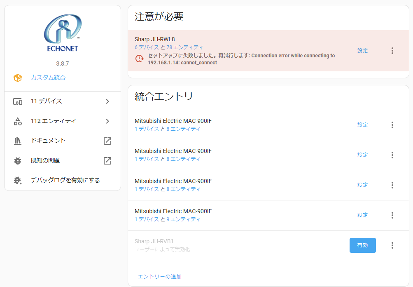
Task: Open the three-dot menu for Sharp JH-RVB1
Action: pyautogui.click(x=392, y=245)
